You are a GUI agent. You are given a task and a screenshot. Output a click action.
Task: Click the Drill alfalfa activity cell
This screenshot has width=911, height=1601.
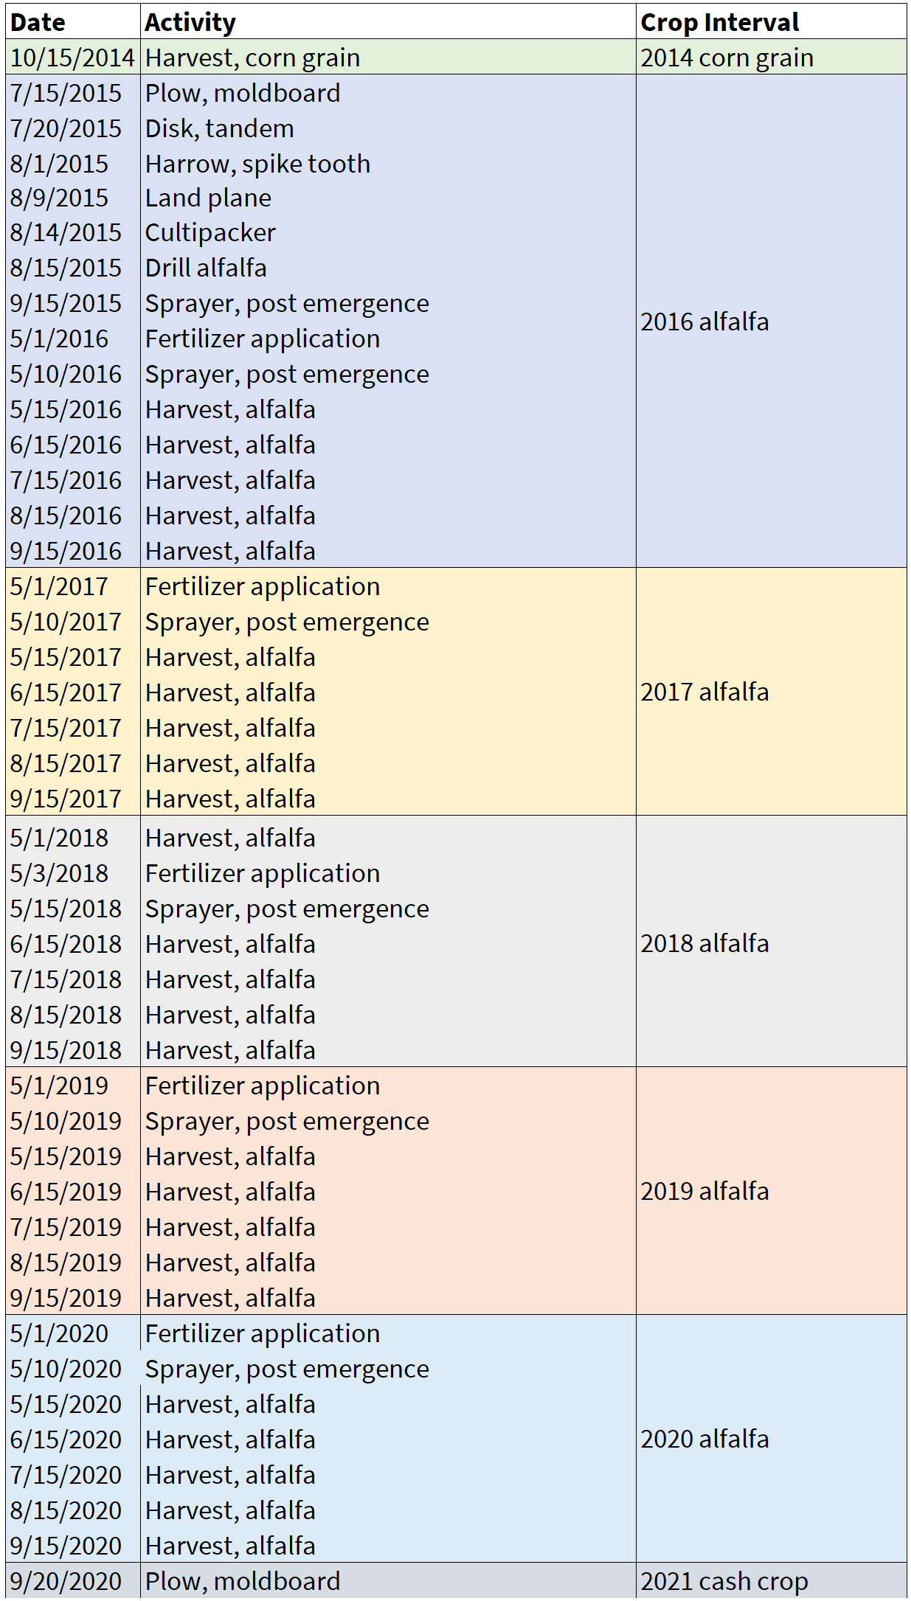206,268
